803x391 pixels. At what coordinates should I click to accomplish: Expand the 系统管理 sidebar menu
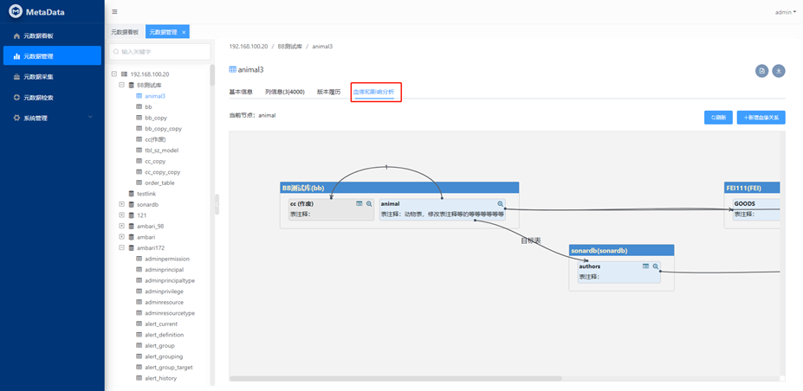point(52,118)
